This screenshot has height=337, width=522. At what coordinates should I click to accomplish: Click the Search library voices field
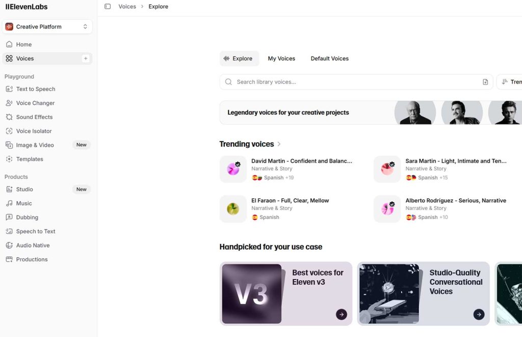tap(356, 82)
